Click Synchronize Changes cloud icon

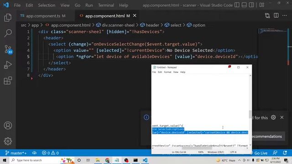pos(34,153)
